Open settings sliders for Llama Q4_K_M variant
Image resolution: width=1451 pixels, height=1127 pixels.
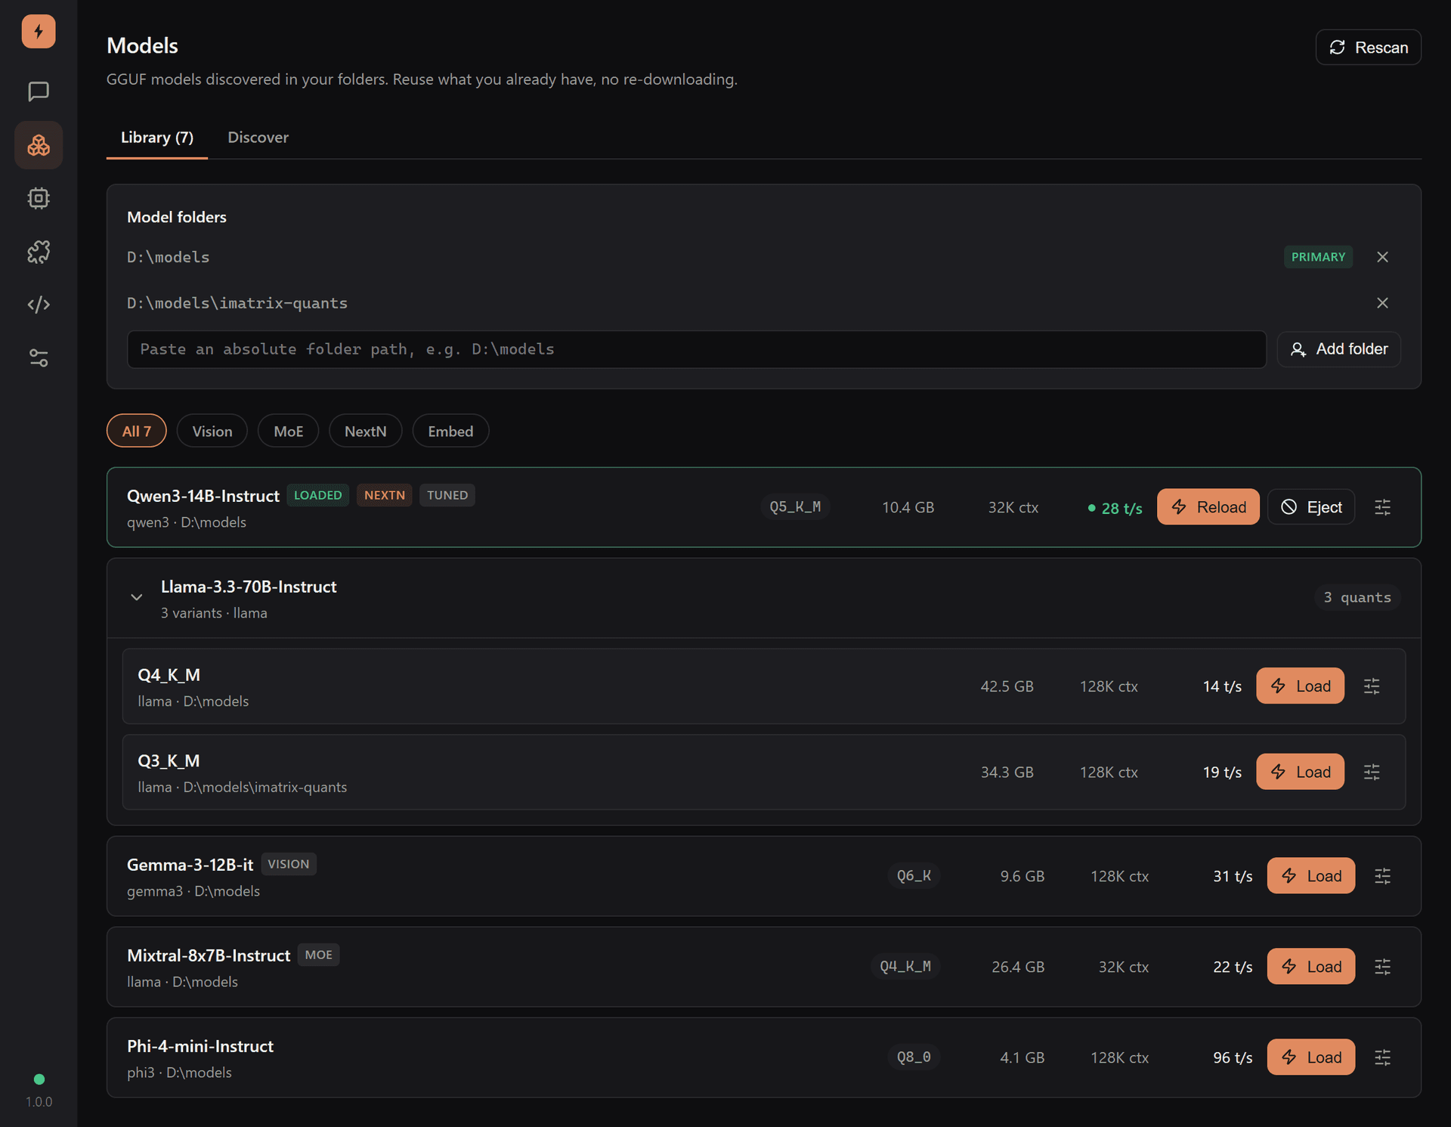[x=1372, y=686]
